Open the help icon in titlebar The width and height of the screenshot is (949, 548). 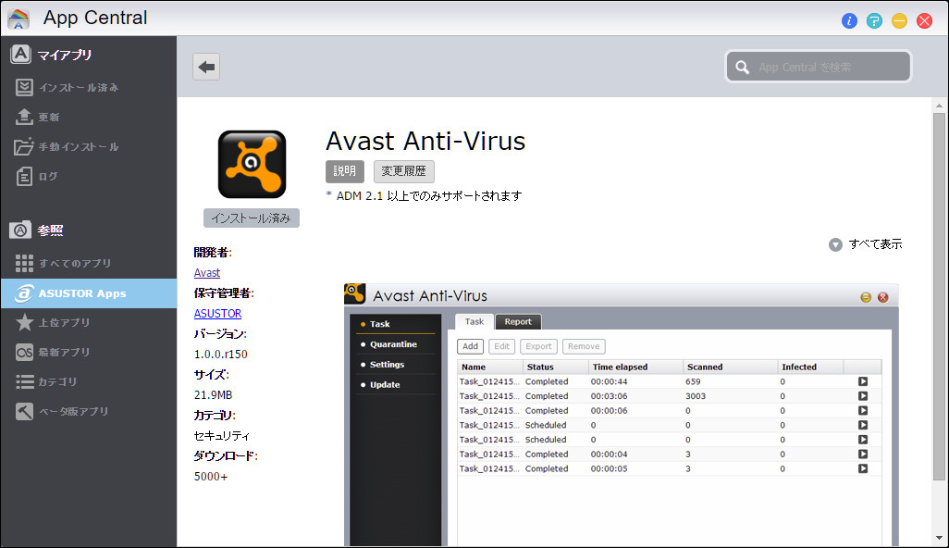coord(874,20)
